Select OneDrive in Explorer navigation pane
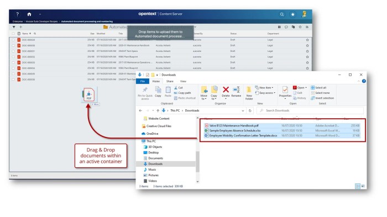Image resolution: width=387 pixels, height=217 pixels. click(152, 134)
